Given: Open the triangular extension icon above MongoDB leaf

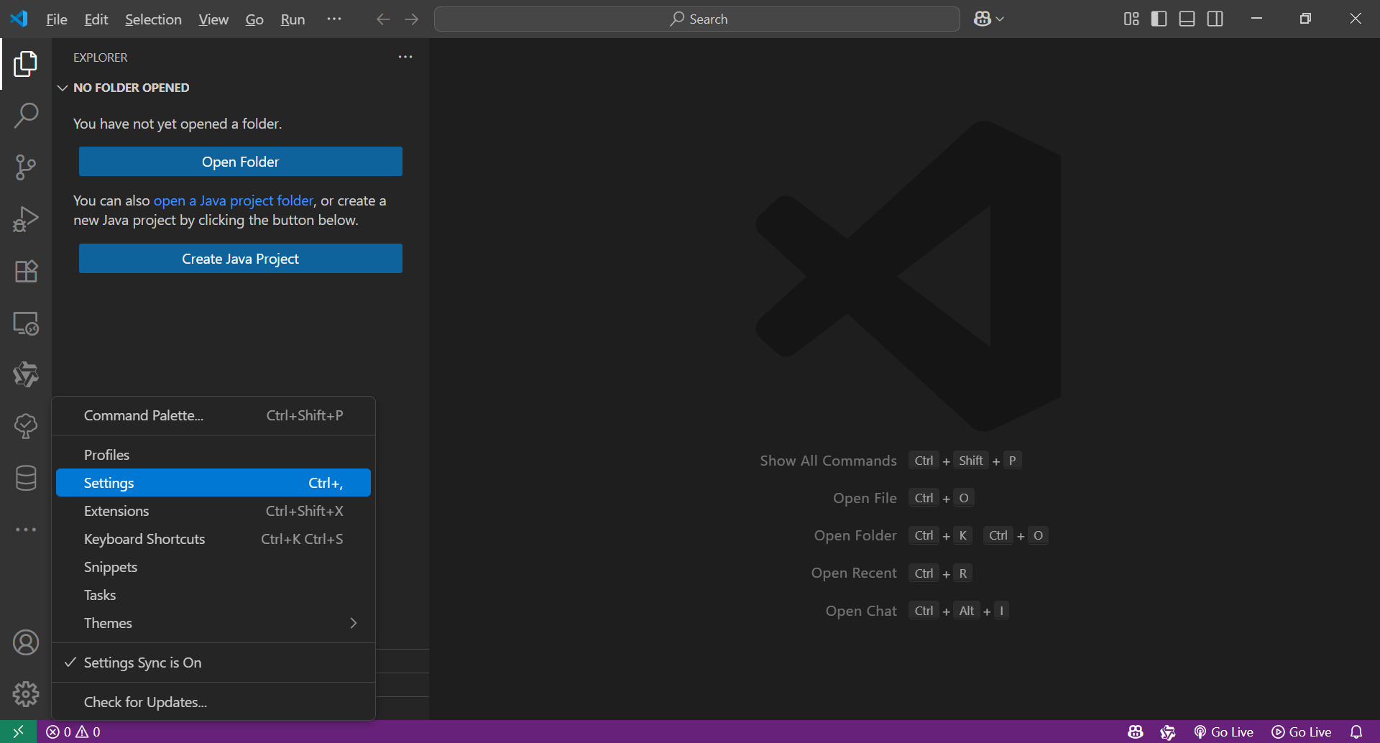Looking at the screenshot, I should [x=26, y=374].
